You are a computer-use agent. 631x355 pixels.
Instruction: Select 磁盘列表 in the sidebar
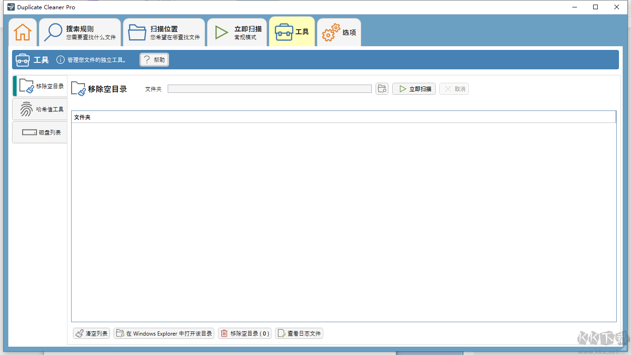tap(40, 132)
